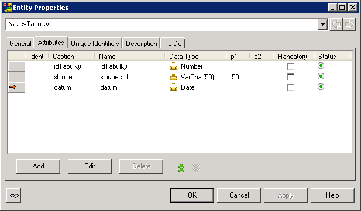Click the Cancel button

pos(239,195)
